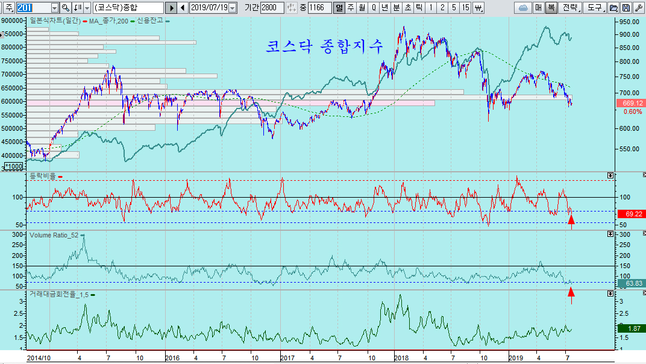Click the cloud icon in the toolbar
The width and height of the screenshot is (646, 364).
tap(522, 8)
